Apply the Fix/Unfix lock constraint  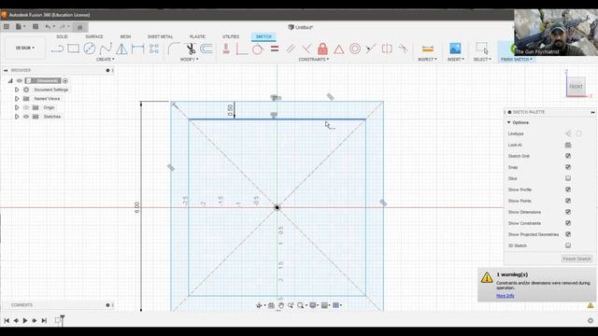pos(322,49)
